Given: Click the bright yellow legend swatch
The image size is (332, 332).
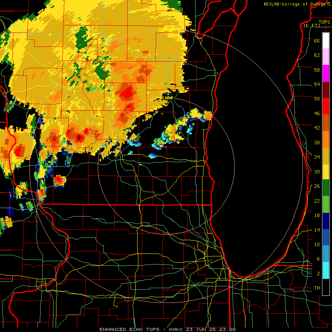Looking at the screenshot, I should 326,172.
